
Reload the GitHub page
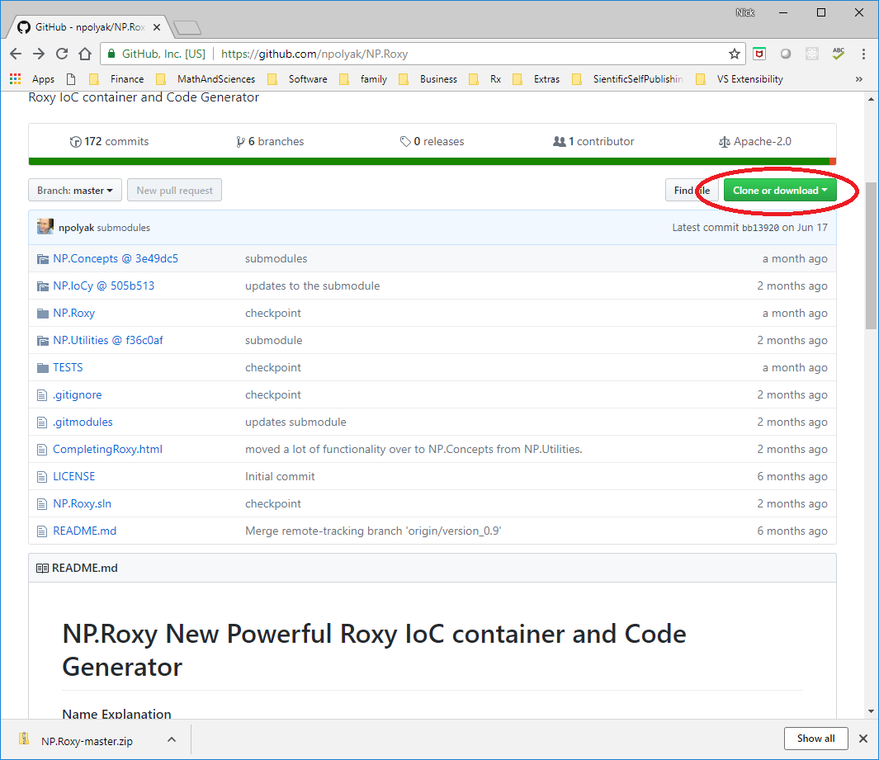coord(62,54)
